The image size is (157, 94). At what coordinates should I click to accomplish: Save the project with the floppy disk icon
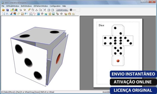point(7,10)
